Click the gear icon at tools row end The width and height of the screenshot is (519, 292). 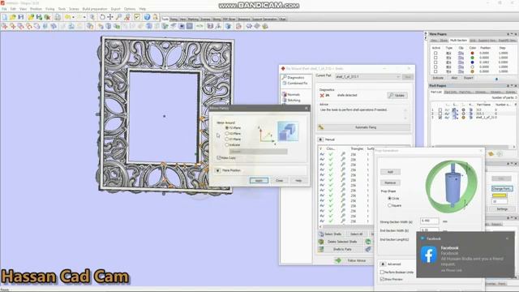point(265,26)
